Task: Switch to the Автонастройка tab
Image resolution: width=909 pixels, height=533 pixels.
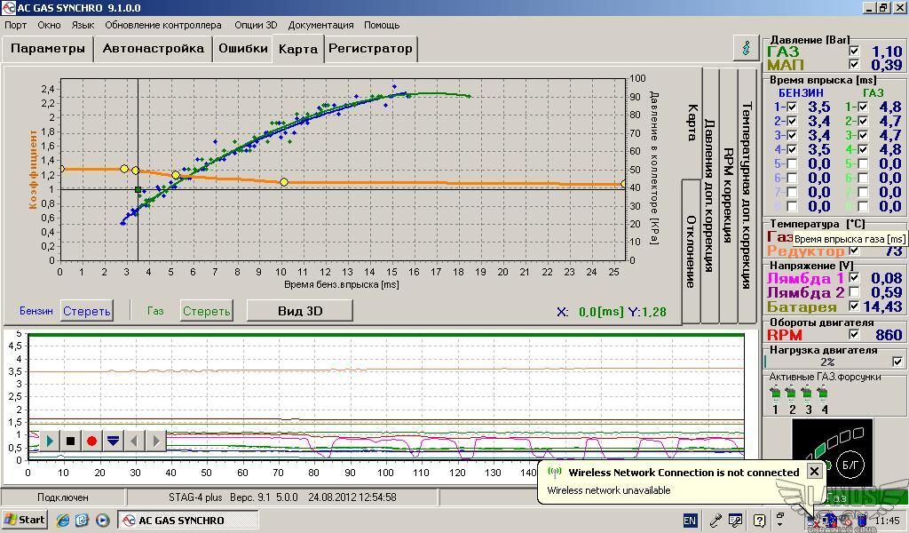Action: coord(153,49)
